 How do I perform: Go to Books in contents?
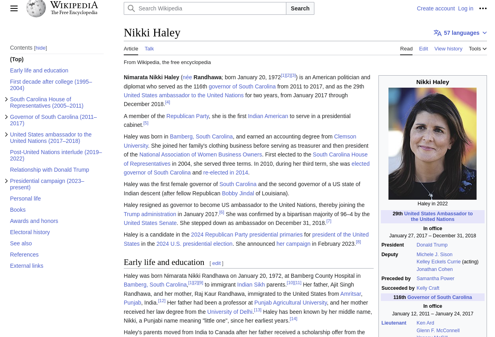click(18, 210)
